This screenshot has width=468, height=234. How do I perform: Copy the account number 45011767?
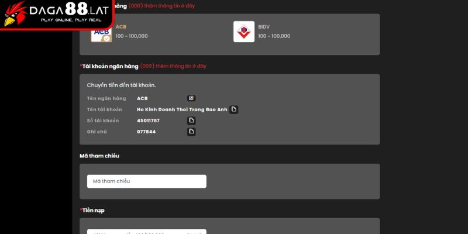pos(191,121)
